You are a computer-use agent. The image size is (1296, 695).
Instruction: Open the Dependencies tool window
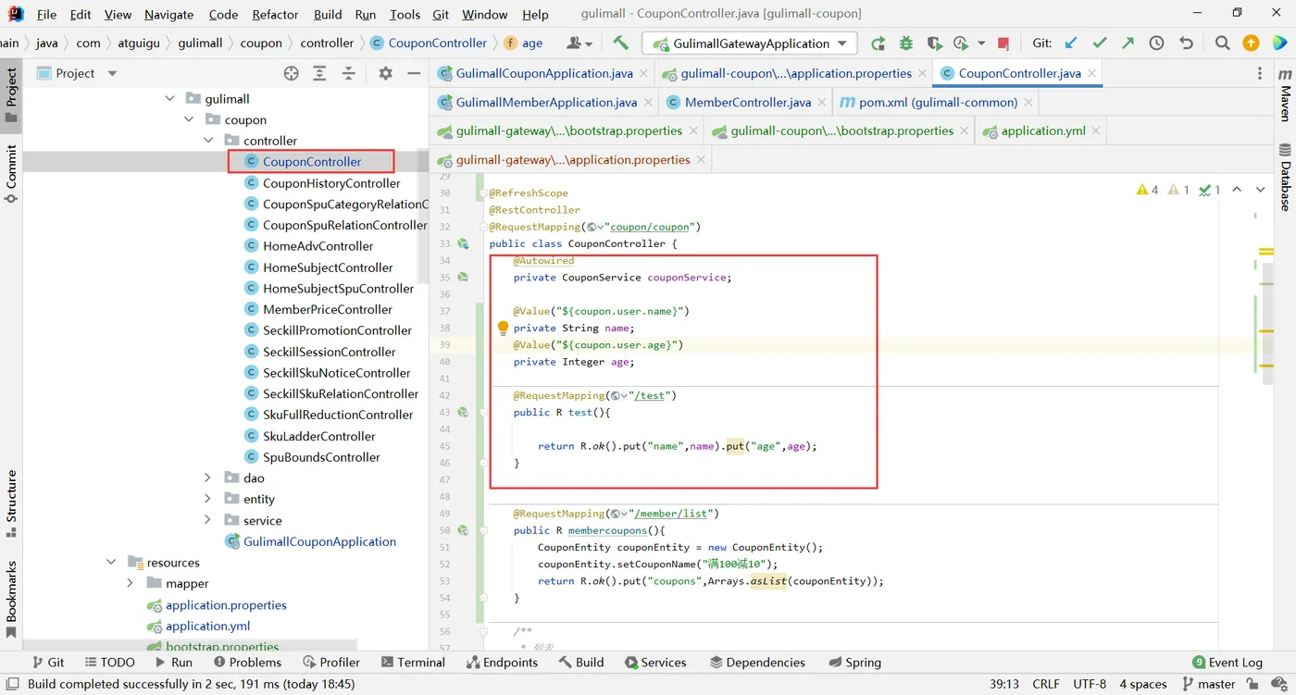757,662
